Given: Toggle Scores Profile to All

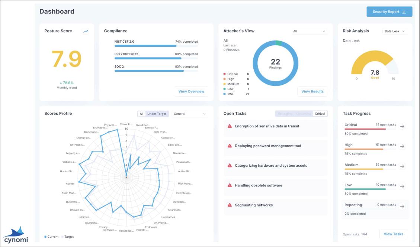Looking at the screenshot, I should click(141, 114).
